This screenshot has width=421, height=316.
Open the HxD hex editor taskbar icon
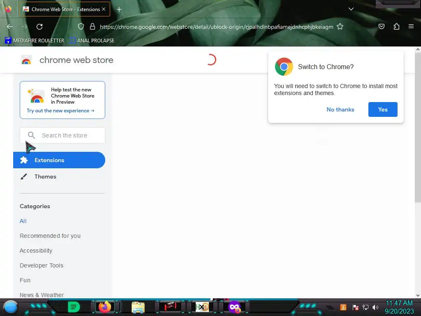[x=202, y=307]
